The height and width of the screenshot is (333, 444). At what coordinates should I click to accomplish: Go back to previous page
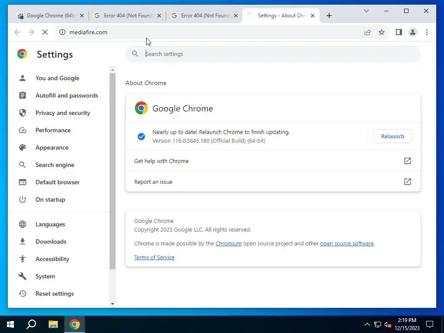coord(17,32)
